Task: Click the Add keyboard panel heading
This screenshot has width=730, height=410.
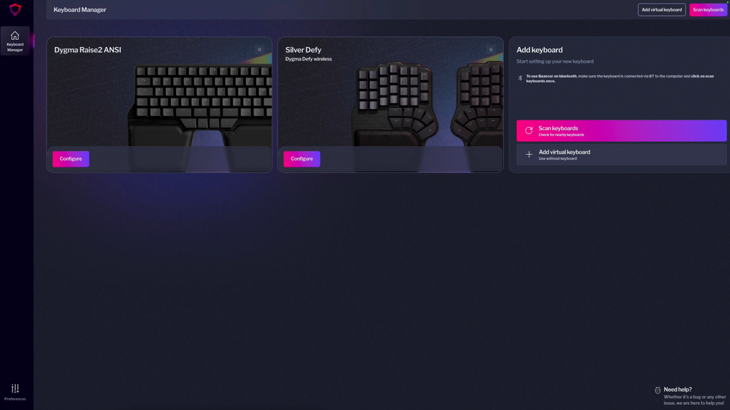Action: [539, 50]
